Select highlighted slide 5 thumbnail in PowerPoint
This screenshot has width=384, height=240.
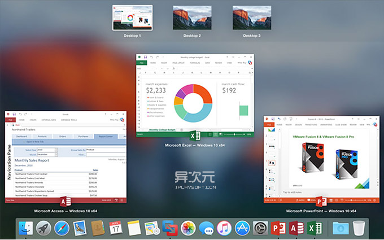click(x=272, y=163)
